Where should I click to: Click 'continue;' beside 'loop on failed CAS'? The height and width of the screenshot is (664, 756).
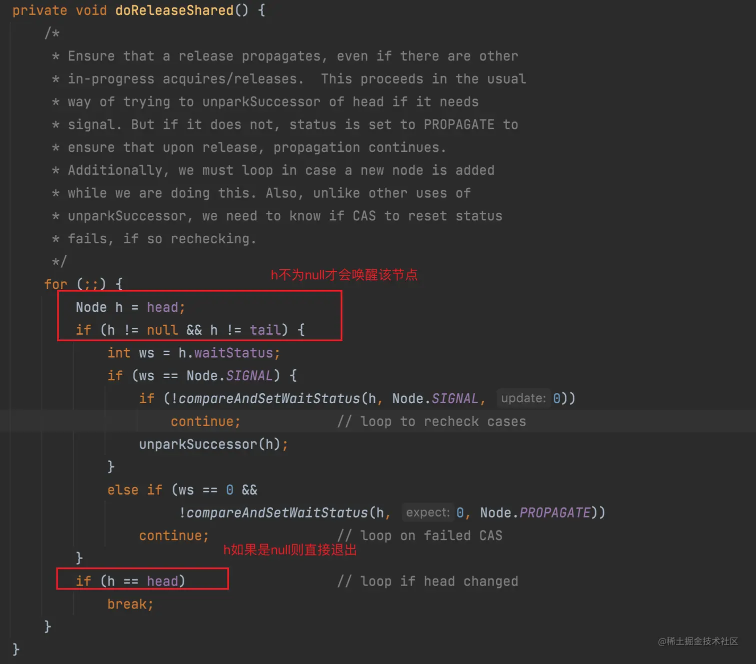point(174,536)
